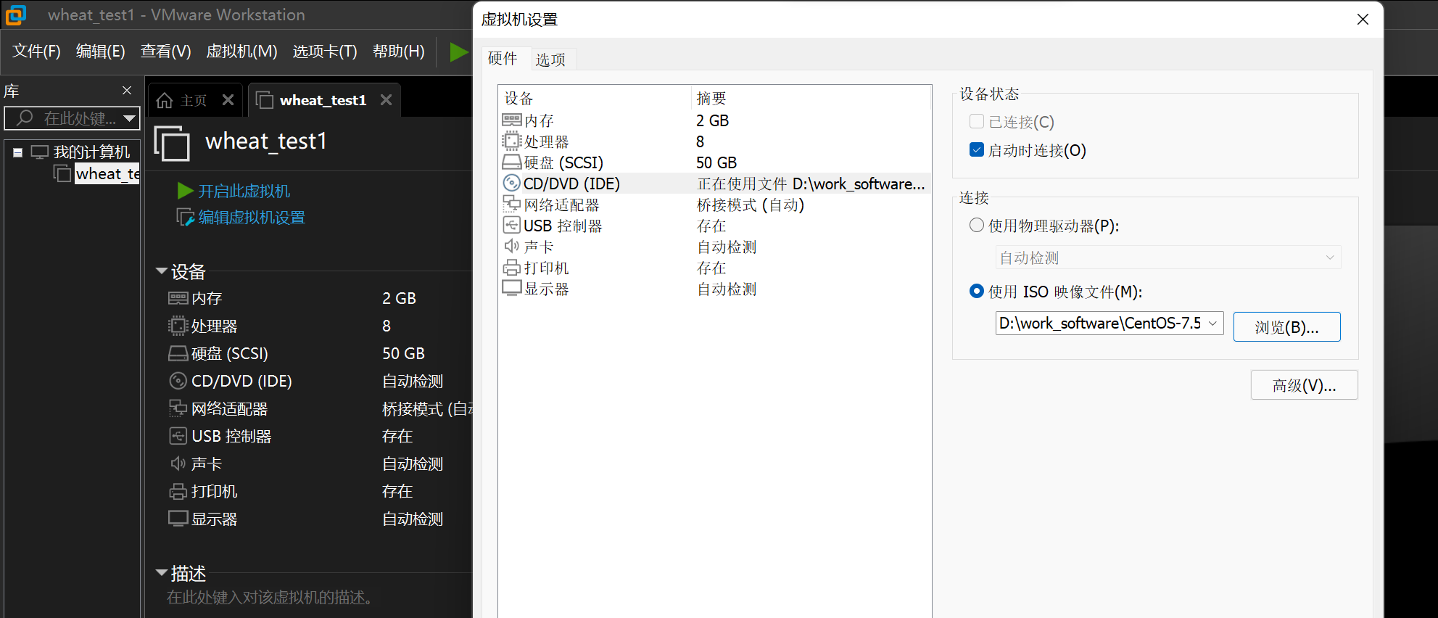Image resolution: width=1438 pixels, height=618 pixels.
Task: Select the wheat_test1 tab
Action: click(323, 100)
